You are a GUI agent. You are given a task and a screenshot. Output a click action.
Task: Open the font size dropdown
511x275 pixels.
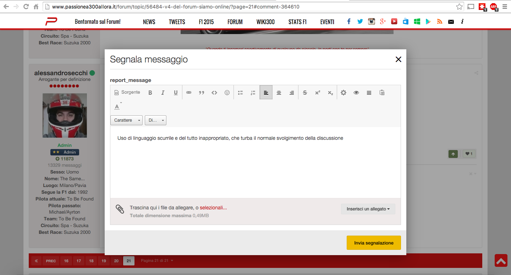point(155,120)
